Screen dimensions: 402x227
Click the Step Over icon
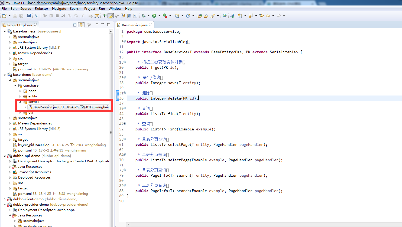76,16
